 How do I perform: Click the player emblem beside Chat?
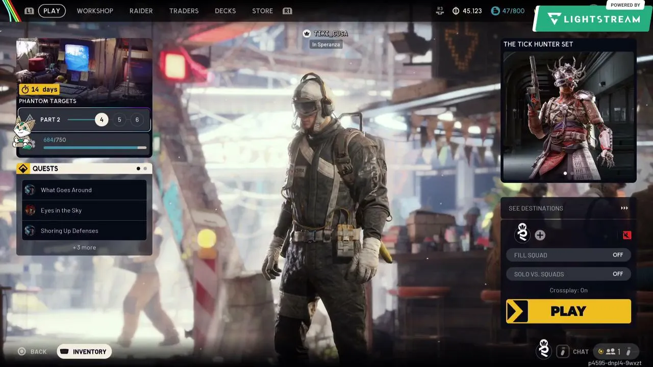pos(544,350)
